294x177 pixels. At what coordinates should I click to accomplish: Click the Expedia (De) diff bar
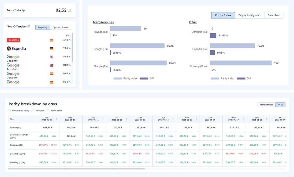click(212, 53)
